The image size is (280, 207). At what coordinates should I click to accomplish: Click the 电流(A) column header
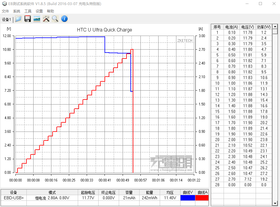click(232, 27)
